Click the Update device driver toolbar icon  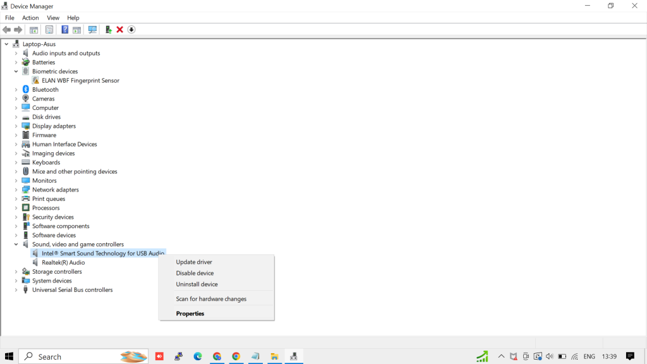(x=108, y=30)
